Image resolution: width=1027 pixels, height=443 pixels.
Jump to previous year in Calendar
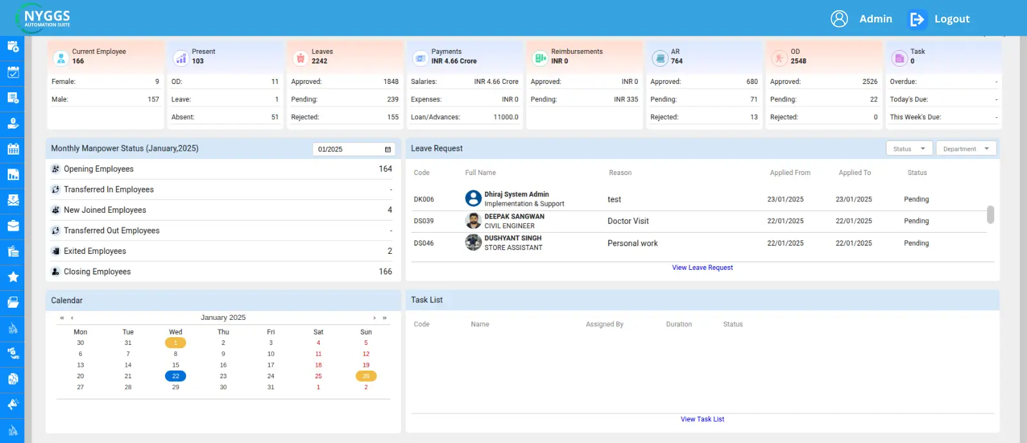point(62,318)
